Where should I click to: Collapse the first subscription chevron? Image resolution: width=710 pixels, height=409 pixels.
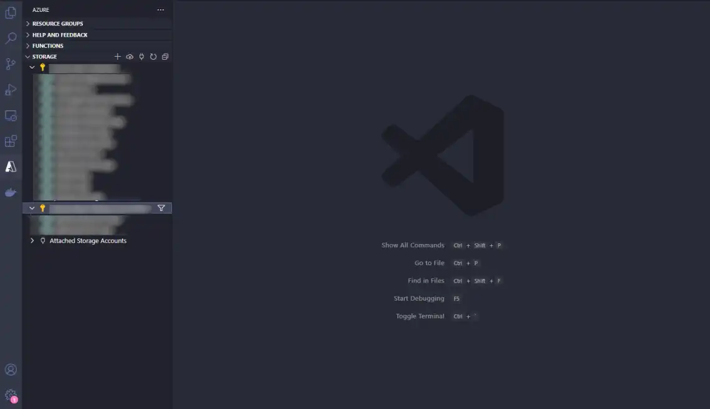click(32, 67)
